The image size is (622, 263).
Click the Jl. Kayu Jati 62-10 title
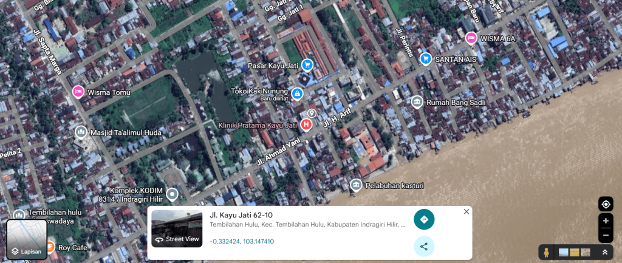pyautogui.click(x=241, y=216)
